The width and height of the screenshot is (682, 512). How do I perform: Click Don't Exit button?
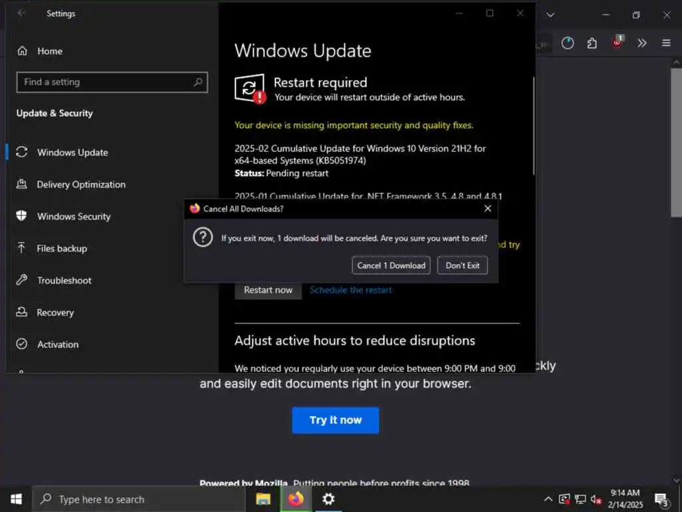click(462, 265)
